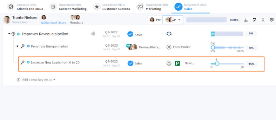The width and height of the screenshot is (276, 120).
Task: Click the 0% badge of Penetrate Europe market
Action: click(251, 48)
